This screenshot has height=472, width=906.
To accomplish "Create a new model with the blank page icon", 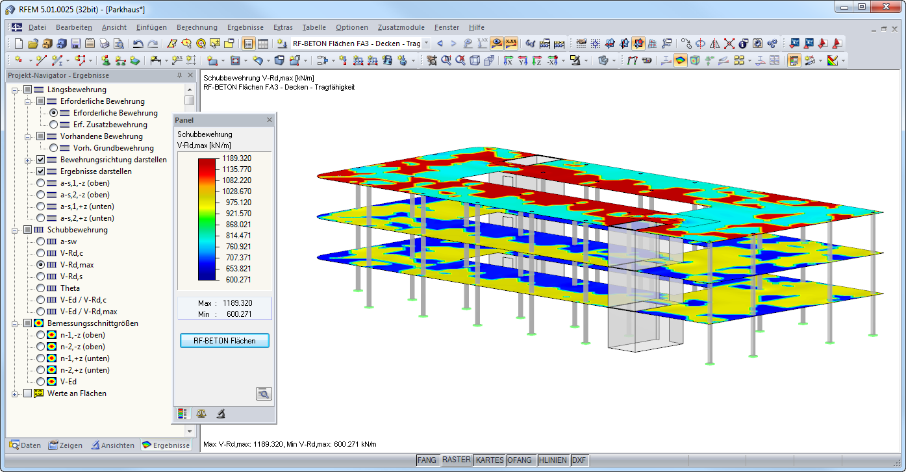I will click(19, 44).
